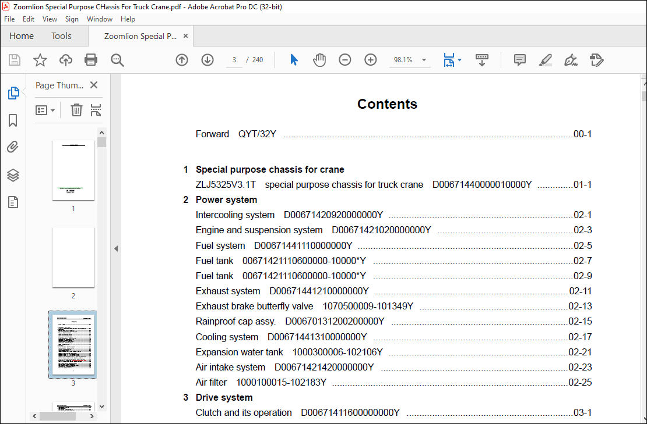Select the Zoomlion Special P... document tab
This screenshot has width=647, height=424.
coord(140,36)
